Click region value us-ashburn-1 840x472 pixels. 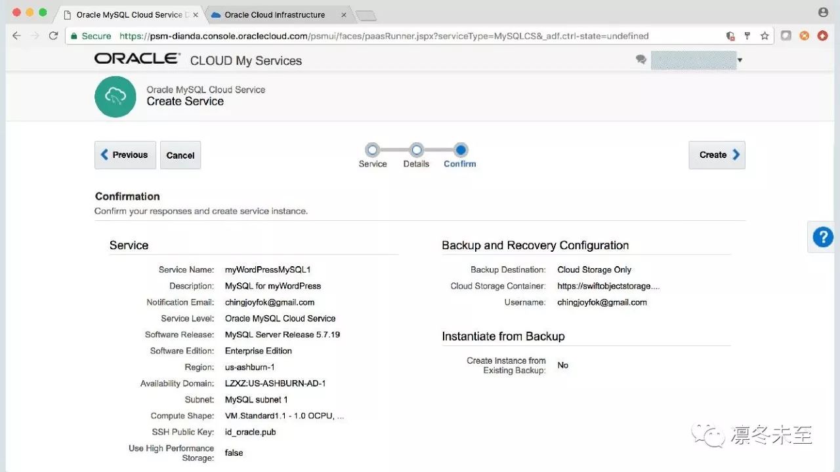(250, 367)
